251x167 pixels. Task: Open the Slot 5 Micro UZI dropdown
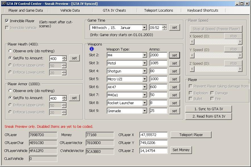tap(145, 79)
